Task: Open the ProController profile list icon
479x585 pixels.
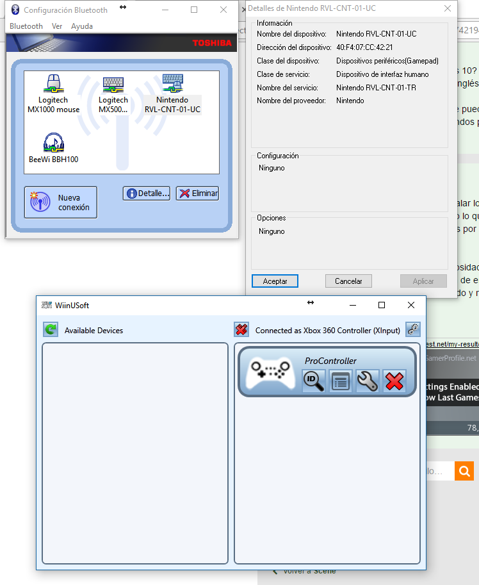Action: point(340,381)
